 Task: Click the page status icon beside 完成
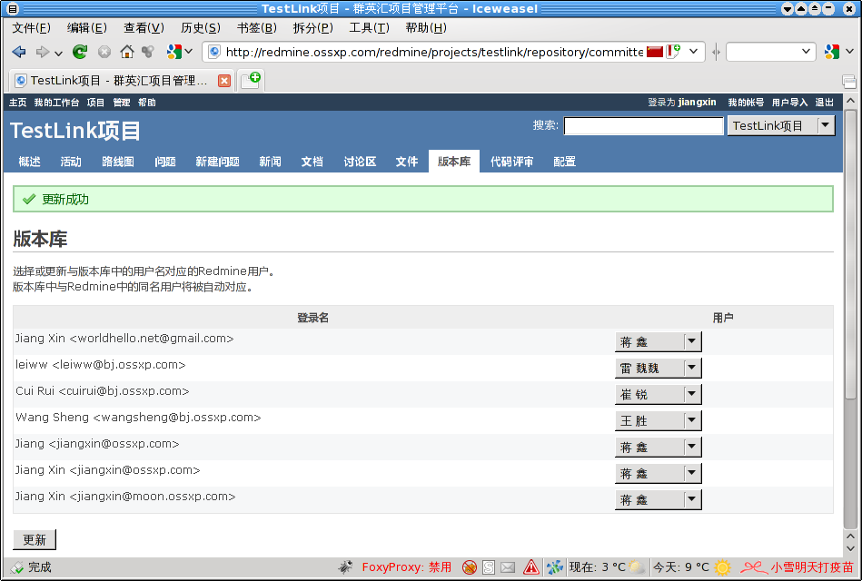point(17,567)
